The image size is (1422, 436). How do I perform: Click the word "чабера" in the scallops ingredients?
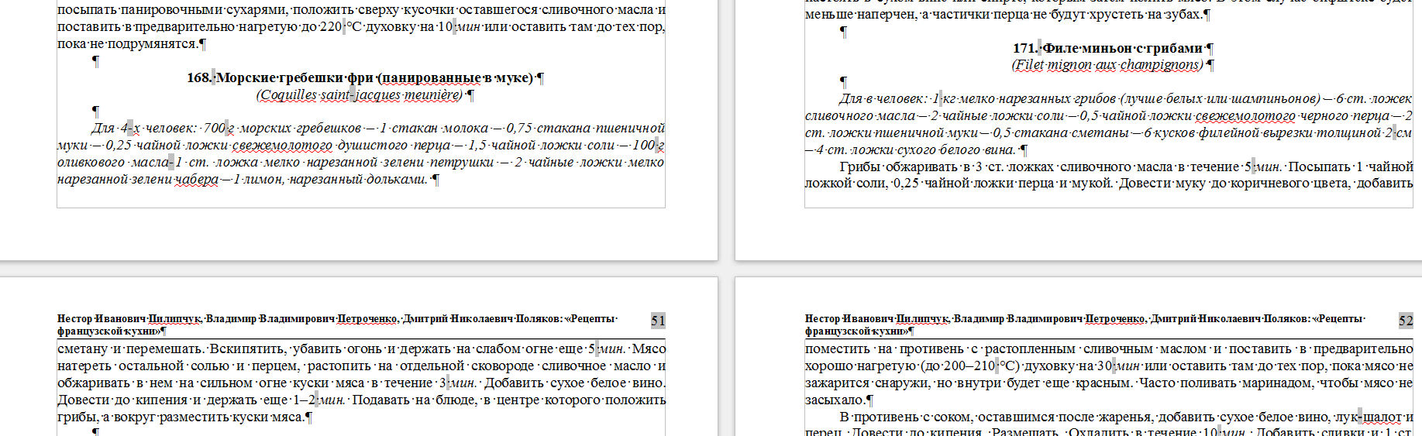point(196,180)
